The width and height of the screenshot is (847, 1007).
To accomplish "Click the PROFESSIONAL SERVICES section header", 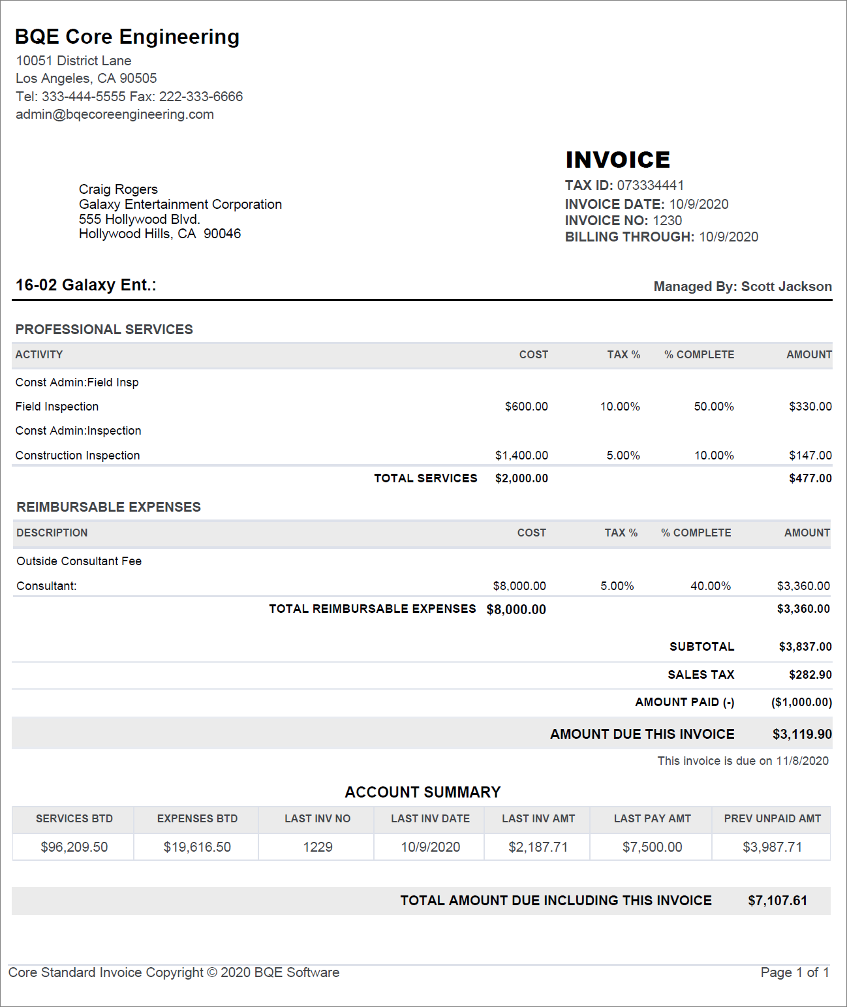I will (104, 329).
